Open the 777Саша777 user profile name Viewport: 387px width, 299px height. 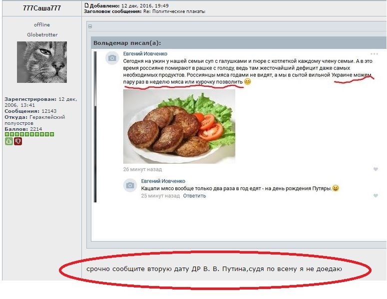coord(42,8)
